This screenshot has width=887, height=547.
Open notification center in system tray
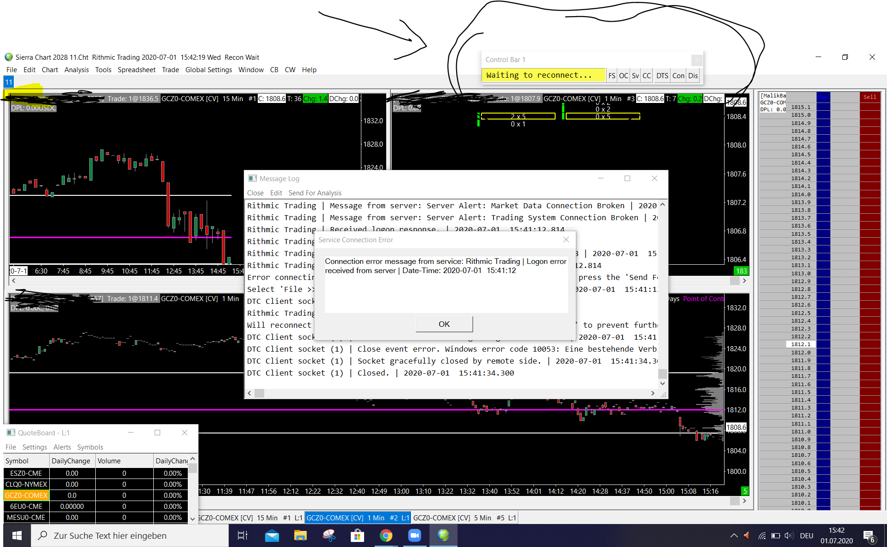(x=869, y=536)
